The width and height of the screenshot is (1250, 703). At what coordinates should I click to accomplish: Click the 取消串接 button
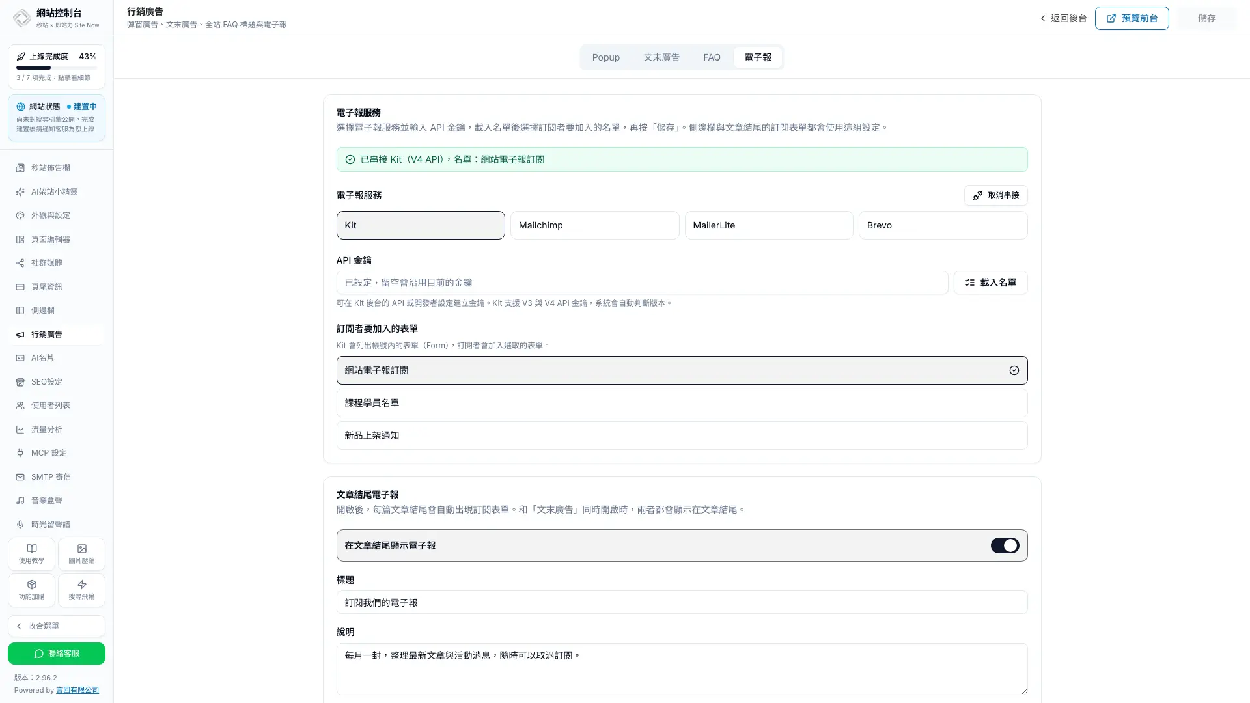[995, 195]
